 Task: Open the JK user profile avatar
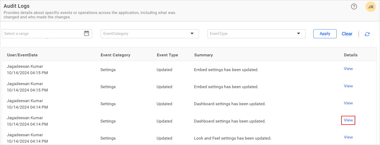(371, 7)
